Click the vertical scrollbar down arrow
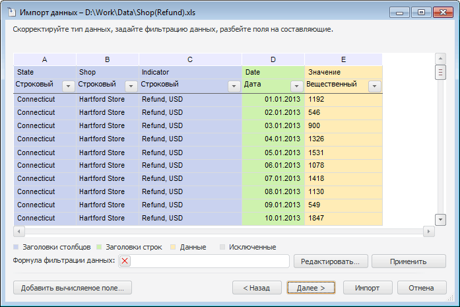The width and height of the screenshot is (460, 307). point(440,220)
